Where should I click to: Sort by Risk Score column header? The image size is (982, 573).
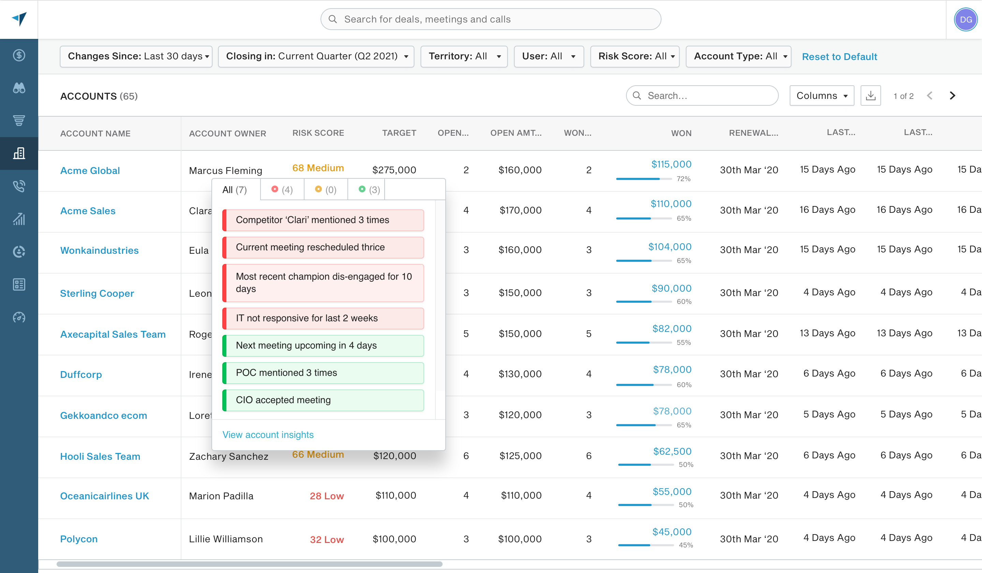[318, 133]
